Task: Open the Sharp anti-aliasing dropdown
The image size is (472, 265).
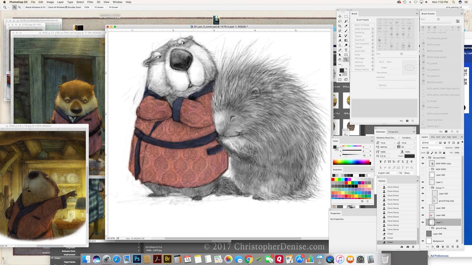Action: (x=409, y=173)
